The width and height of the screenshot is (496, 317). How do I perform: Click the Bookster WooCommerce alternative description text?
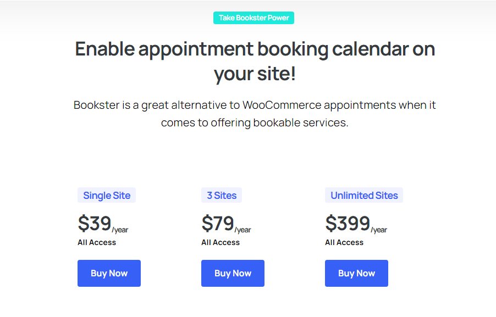click(x=255, y=114)
